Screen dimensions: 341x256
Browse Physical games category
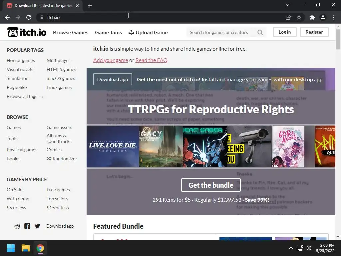[x=22, y=150]
